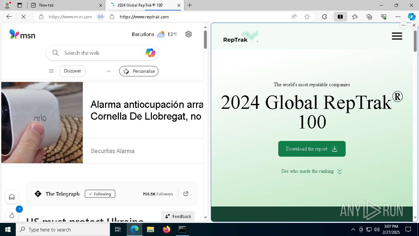
Task: Click the Feedback button
Action: (x=178, y=216)
